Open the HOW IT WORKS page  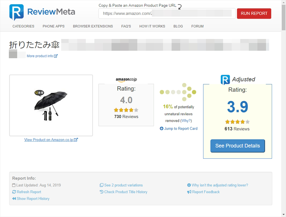(x=152, y=26)
